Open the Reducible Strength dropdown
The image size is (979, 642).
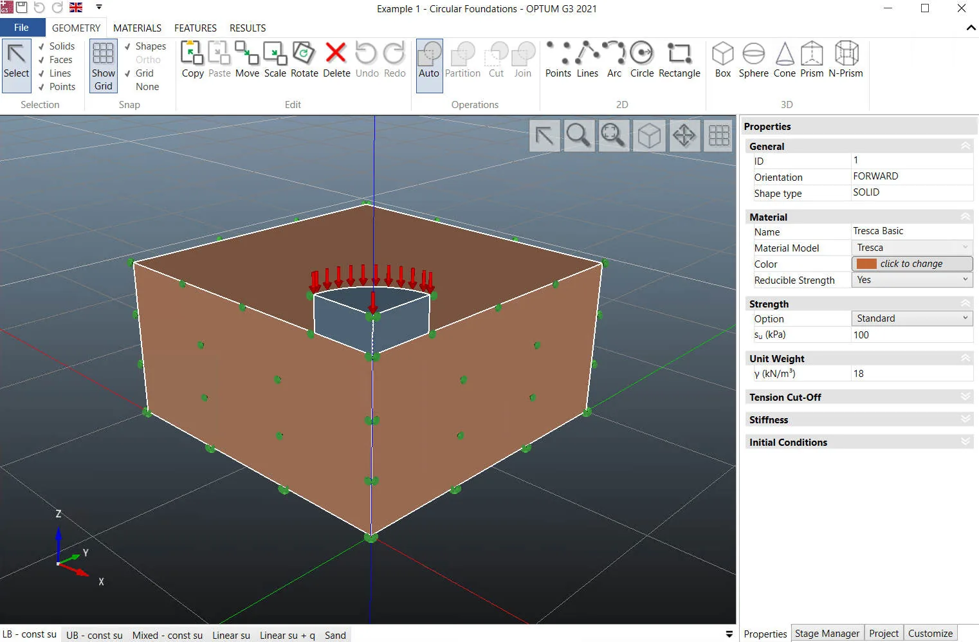coord(911,280)
